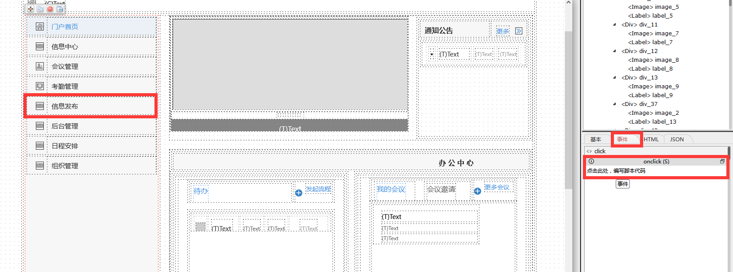Screen dimensions: 733x272
Task: Select the envelope icon beside 信息中心
Action: (40, 46)
